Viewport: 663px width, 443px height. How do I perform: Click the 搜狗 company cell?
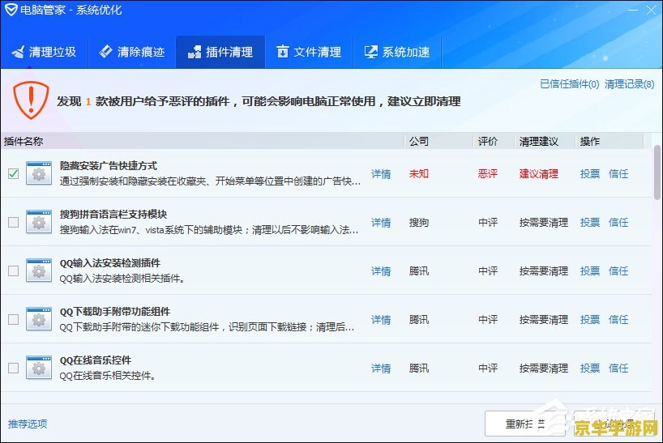point(418,222)
